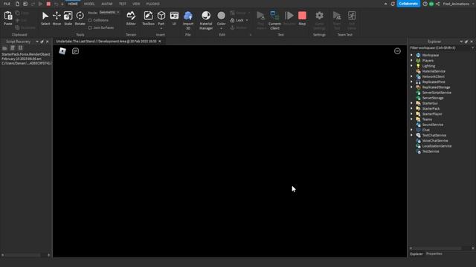The image size is (476, 267).
Task: Click the Script Recovery horizontal scrollbar
Action: (23, 255)
